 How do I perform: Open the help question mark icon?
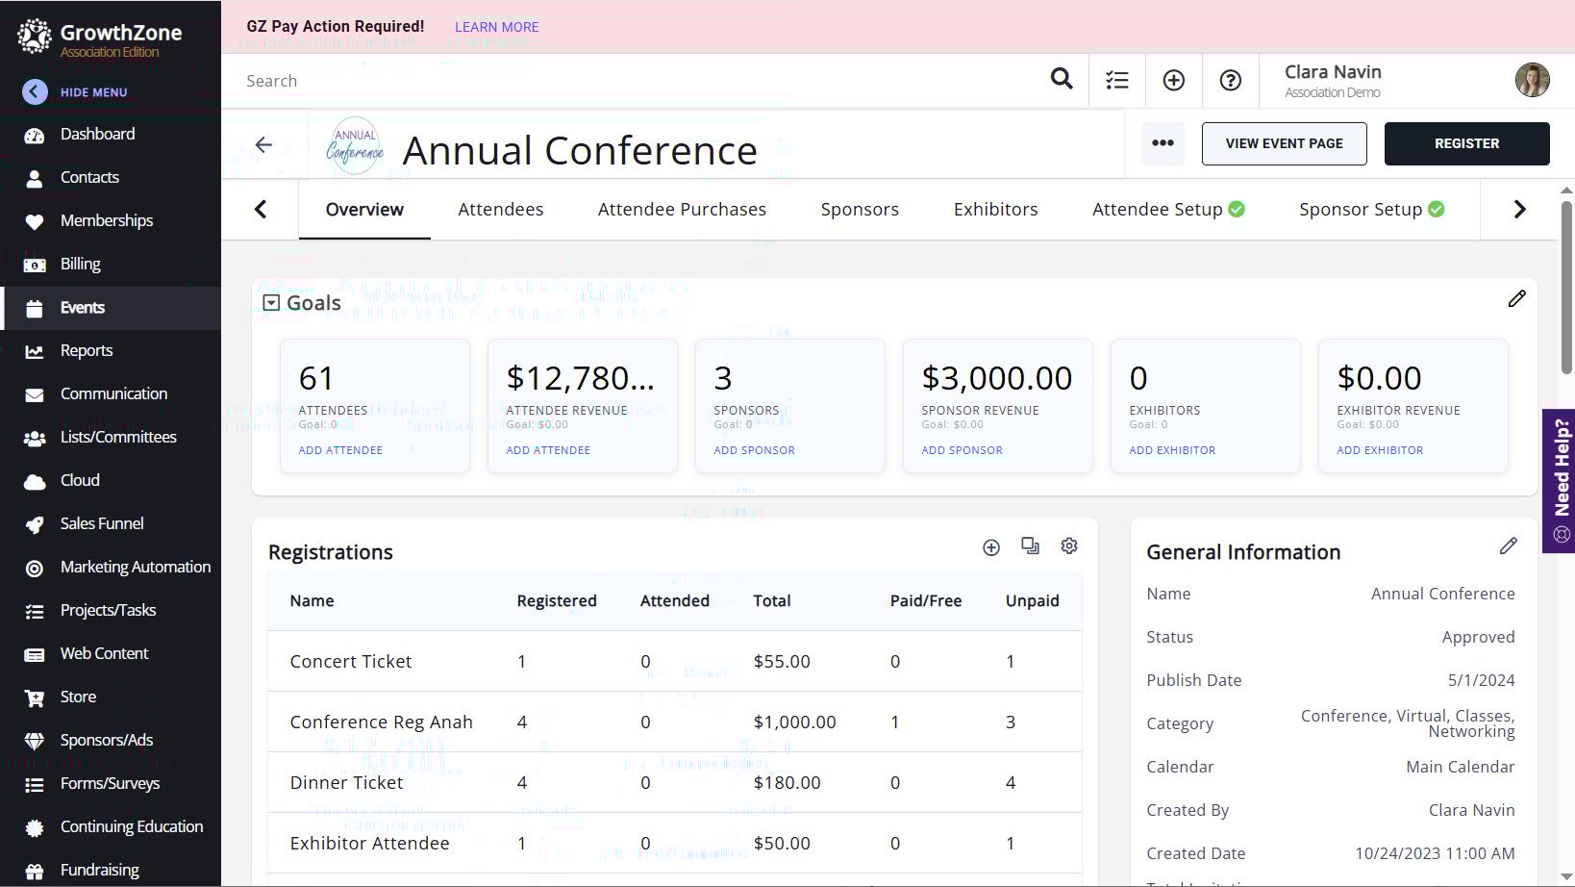(x=1230, y=81)
